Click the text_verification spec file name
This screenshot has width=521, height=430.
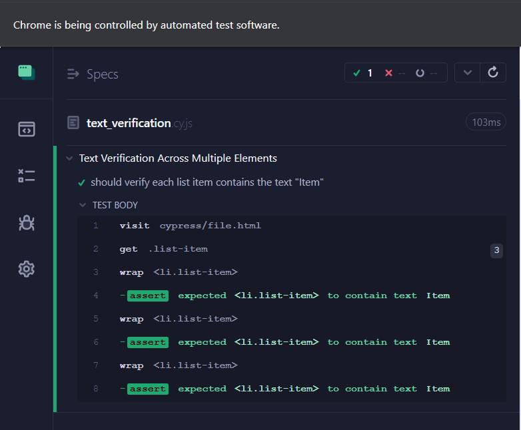pos(129,122)
